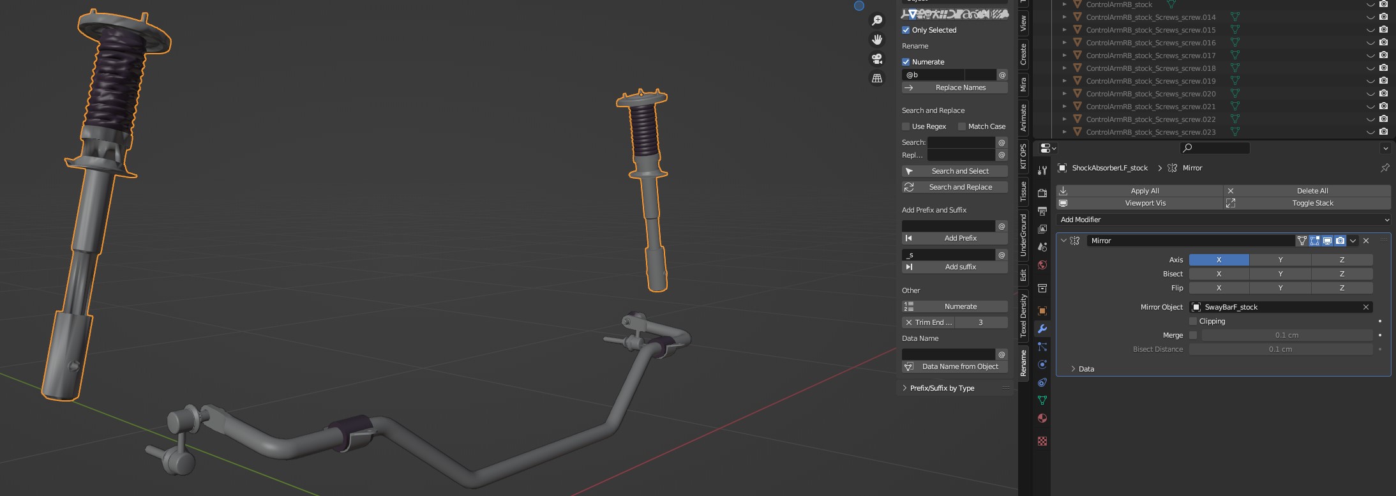Open the Object Data green triangle icon
The image size is (1396, 496).
pos(1042,400)
